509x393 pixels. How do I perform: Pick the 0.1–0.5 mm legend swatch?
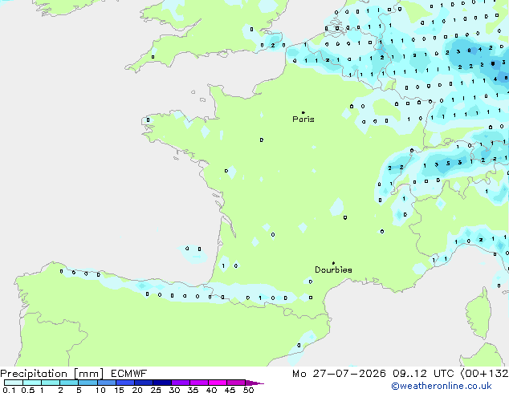pos(14,383)
